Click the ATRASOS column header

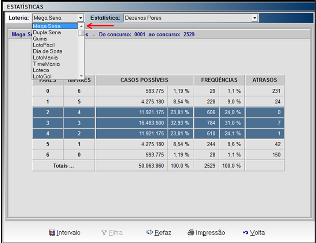tap(265, 80)
